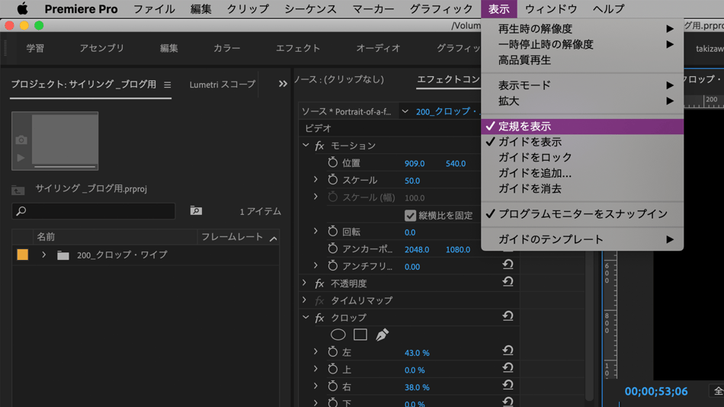Reset the 不透明度 effect parameters
Screen dimensions: 724x407
tap(508, 282)
